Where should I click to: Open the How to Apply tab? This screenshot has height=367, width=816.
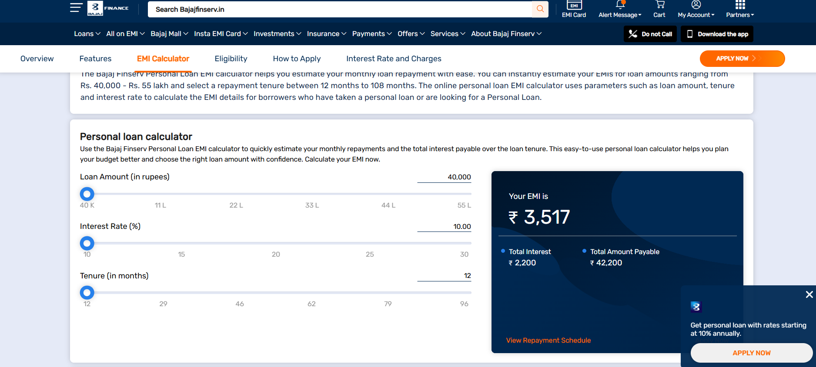click(297, 59)
